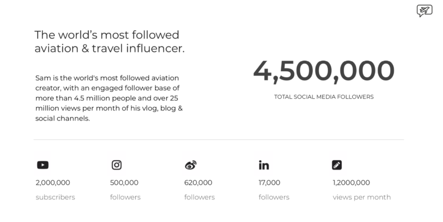Select the 17,000 LinkedIn follower count
This screenshot has height=222, width=443.
click(x=270, y=183)
